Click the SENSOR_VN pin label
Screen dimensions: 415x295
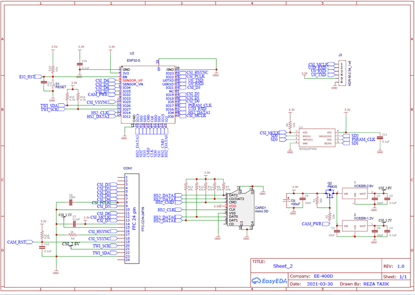point(133,84)
